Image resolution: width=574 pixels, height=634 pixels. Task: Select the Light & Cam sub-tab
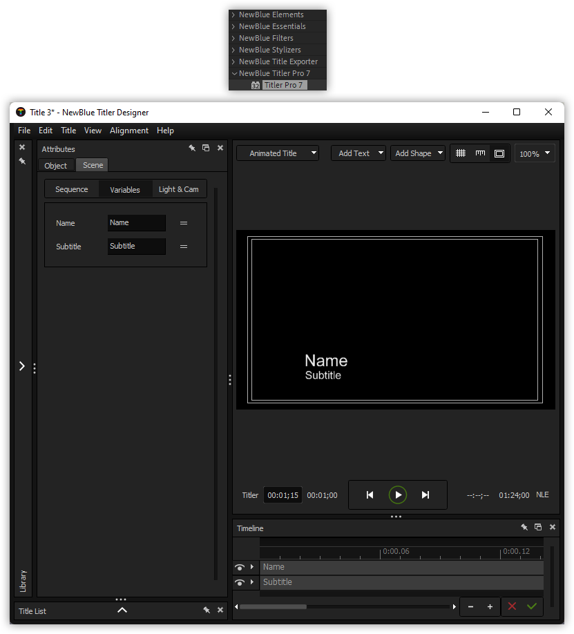179,189
